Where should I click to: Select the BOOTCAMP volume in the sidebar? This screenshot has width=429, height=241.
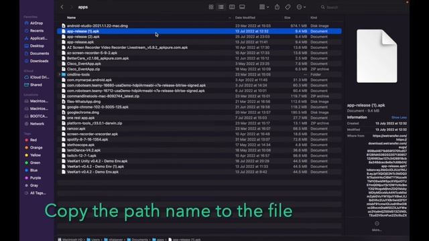[x=39, y=116]
